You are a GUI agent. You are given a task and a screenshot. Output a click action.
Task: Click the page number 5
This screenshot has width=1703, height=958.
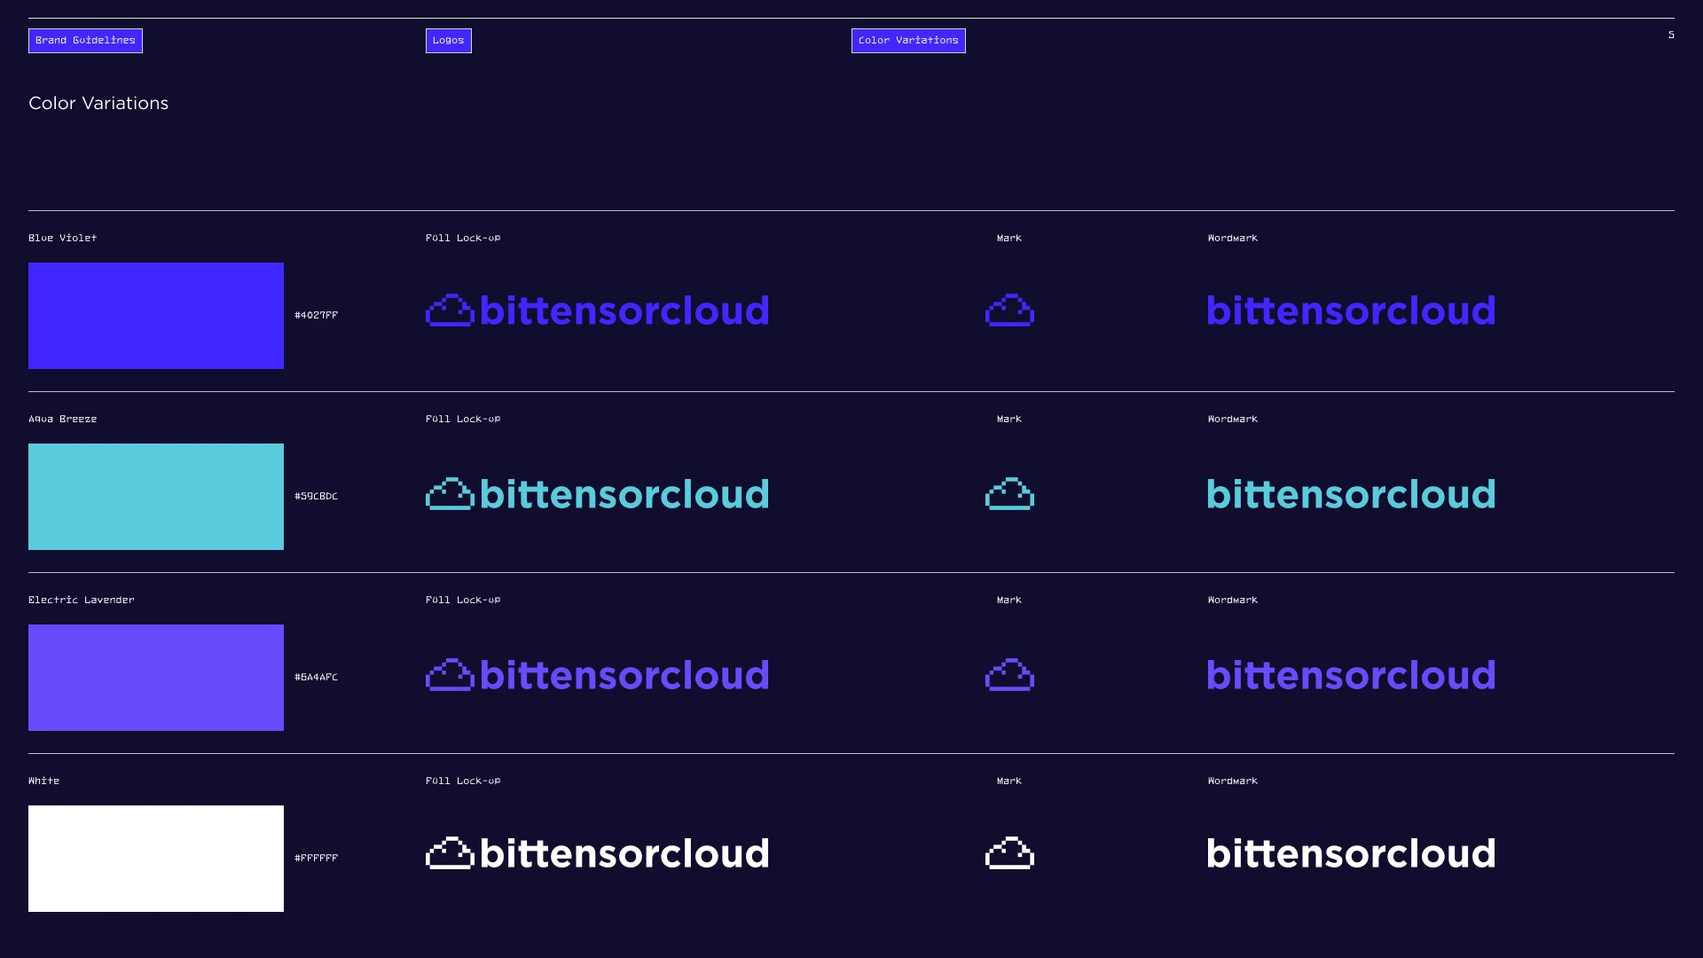[x=1671, y=35]
